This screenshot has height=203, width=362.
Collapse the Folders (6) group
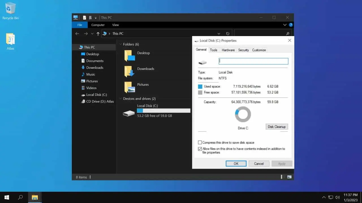click(120, 44)
